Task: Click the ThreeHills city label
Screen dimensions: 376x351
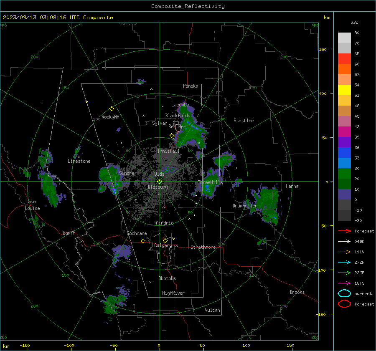Action: [x=210, y=182]
